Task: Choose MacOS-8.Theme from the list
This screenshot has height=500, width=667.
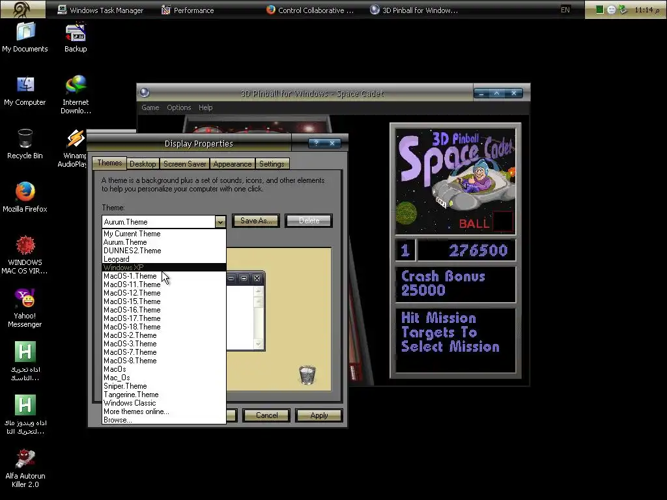Action: [164, 361]
